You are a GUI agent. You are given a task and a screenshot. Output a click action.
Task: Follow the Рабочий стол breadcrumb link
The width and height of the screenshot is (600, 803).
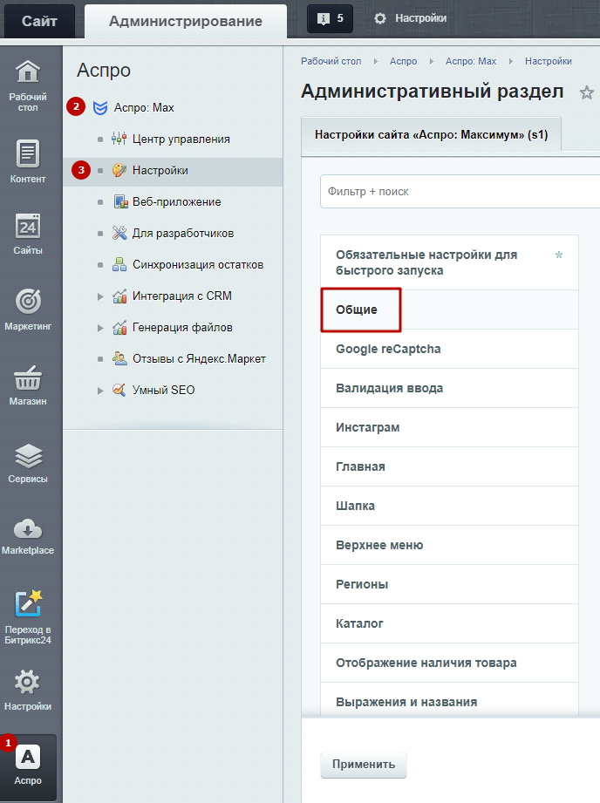pos(331,61)
